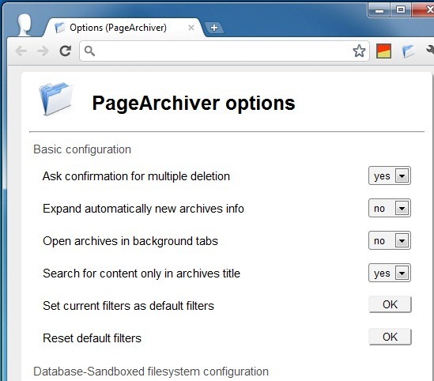Image resolution: width=434 pixels, height=381 pixels.
Task: Maximize the browser window
Action: pos(401,10)
